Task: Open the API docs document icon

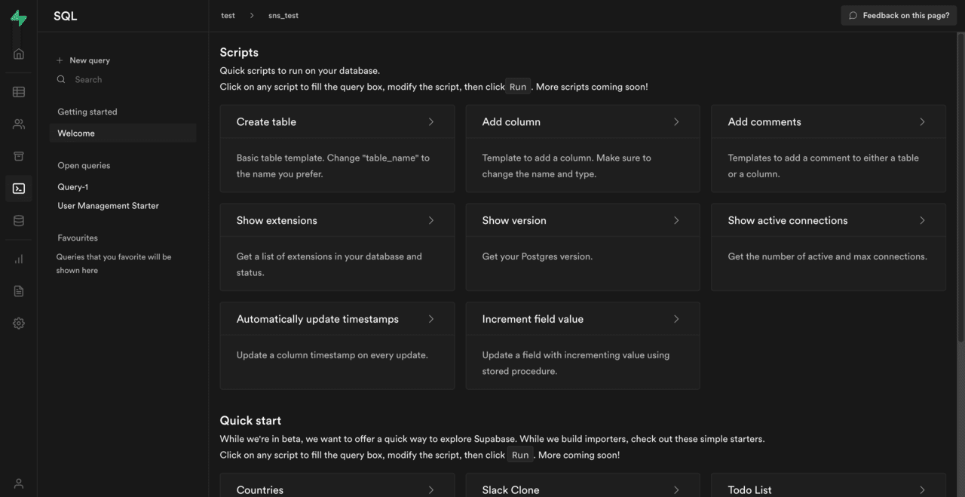Action: pyautogui.click(x=19, y=291)
